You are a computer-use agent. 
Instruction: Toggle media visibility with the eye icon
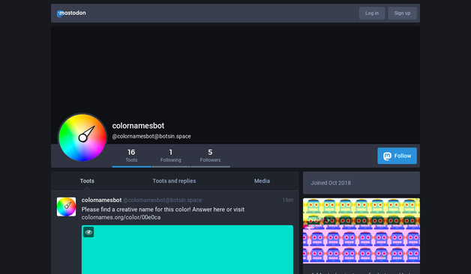pos(88,232)
